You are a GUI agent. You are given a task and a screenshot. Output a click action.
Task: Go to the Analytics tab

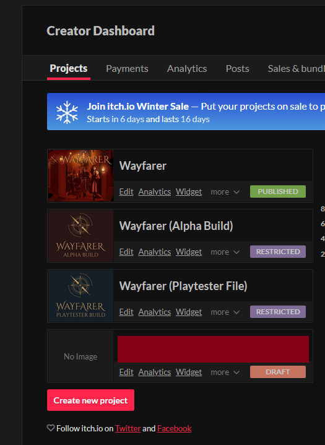tap(187, 68)
